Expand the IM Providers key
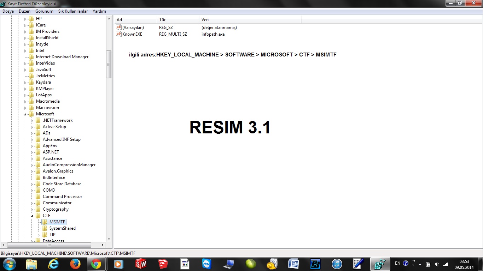The height and width of the screenshot is (271, 483). pos(25,31)
